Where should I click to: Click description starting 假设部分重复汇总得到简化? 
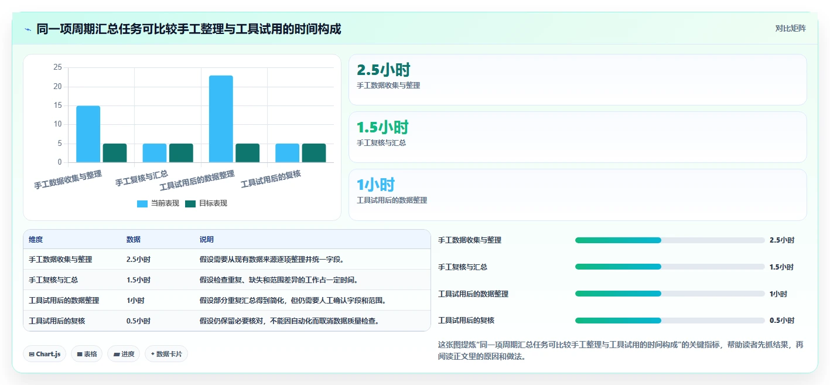293,300
